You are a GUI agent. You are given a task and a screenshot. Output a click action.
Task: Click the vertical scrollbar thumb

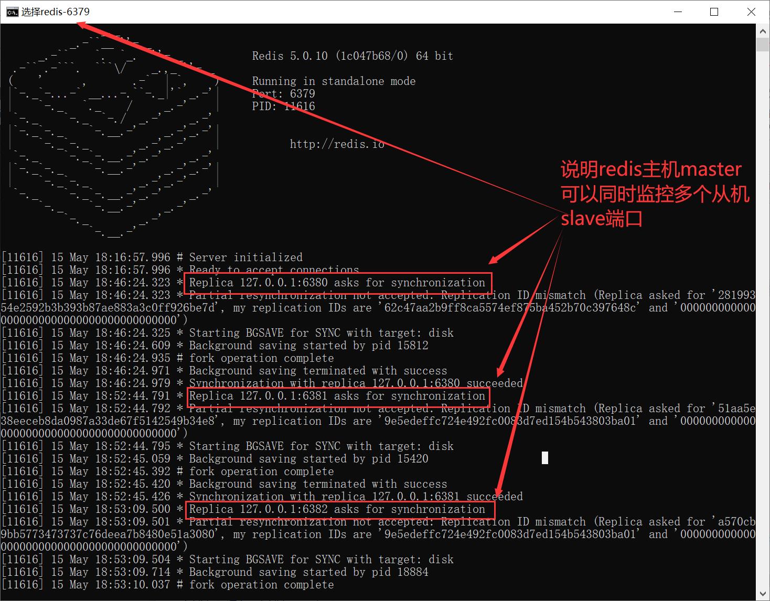coord(763,45)
